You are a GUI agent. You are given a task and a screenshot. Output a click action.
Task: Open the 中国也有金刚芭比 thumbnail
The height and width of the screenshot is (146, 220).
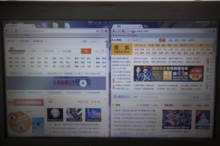pos(93,115)
